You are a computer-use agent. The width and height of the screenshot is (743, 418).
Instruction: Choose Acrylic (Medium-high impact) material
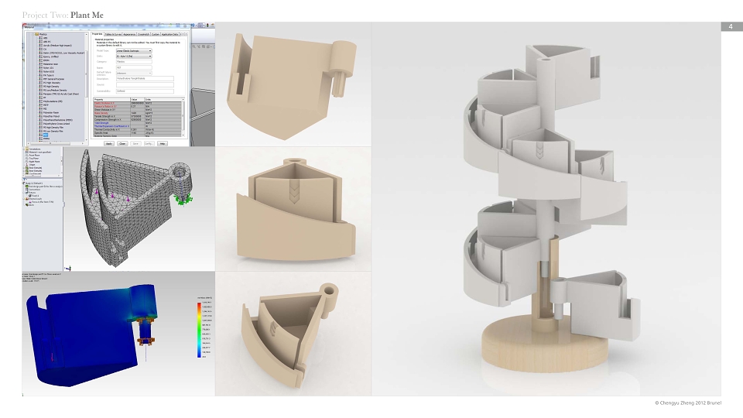pyautogui.click(x=57, y=46)
